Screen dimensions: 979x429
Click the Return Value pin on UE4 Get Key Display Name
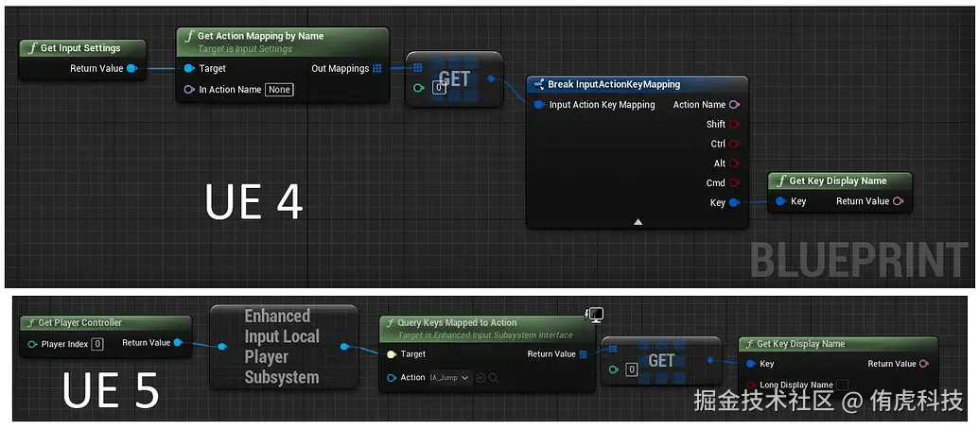(898, 200)
